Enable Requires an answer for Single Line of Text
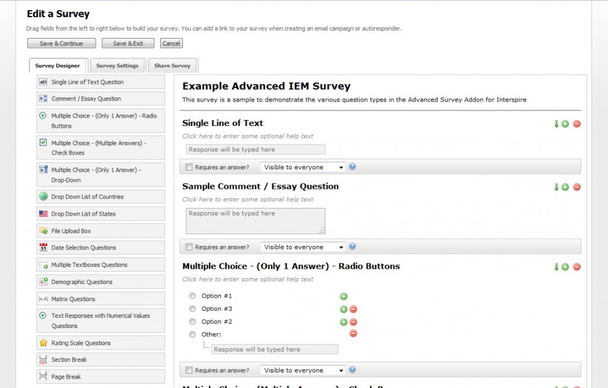This screenshot has width=608, height=388. coord(189,167)
